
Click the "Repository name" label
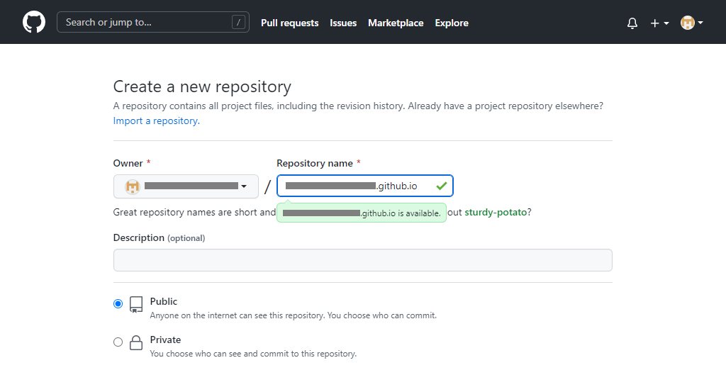click(314, 163)
